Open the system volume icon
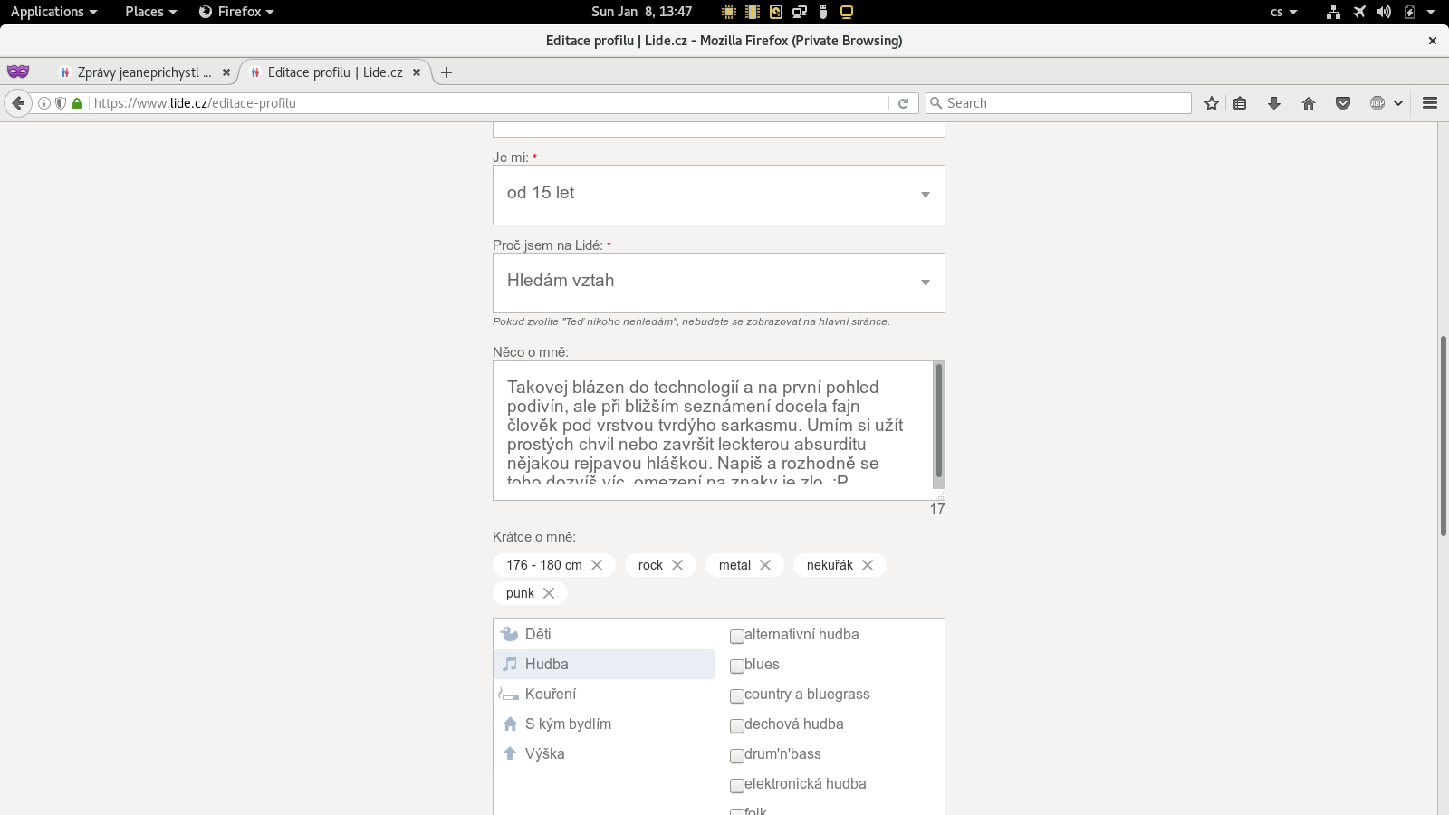Viewport: 1449px width, 815px height. [x=1384, y=12]
